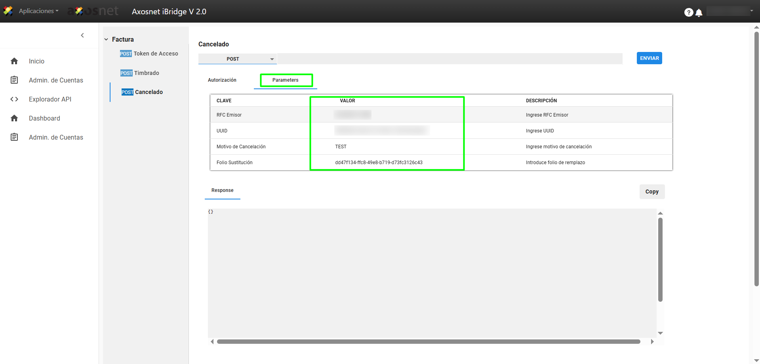Screen dimensions: 760x364
Task: Open the POST method dropdown
Action: point(237,59)
